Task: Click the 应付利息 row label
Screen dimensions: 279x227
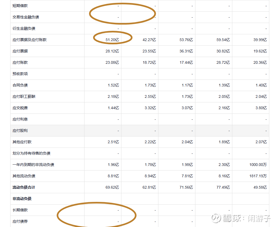Action: click(20, 119)
